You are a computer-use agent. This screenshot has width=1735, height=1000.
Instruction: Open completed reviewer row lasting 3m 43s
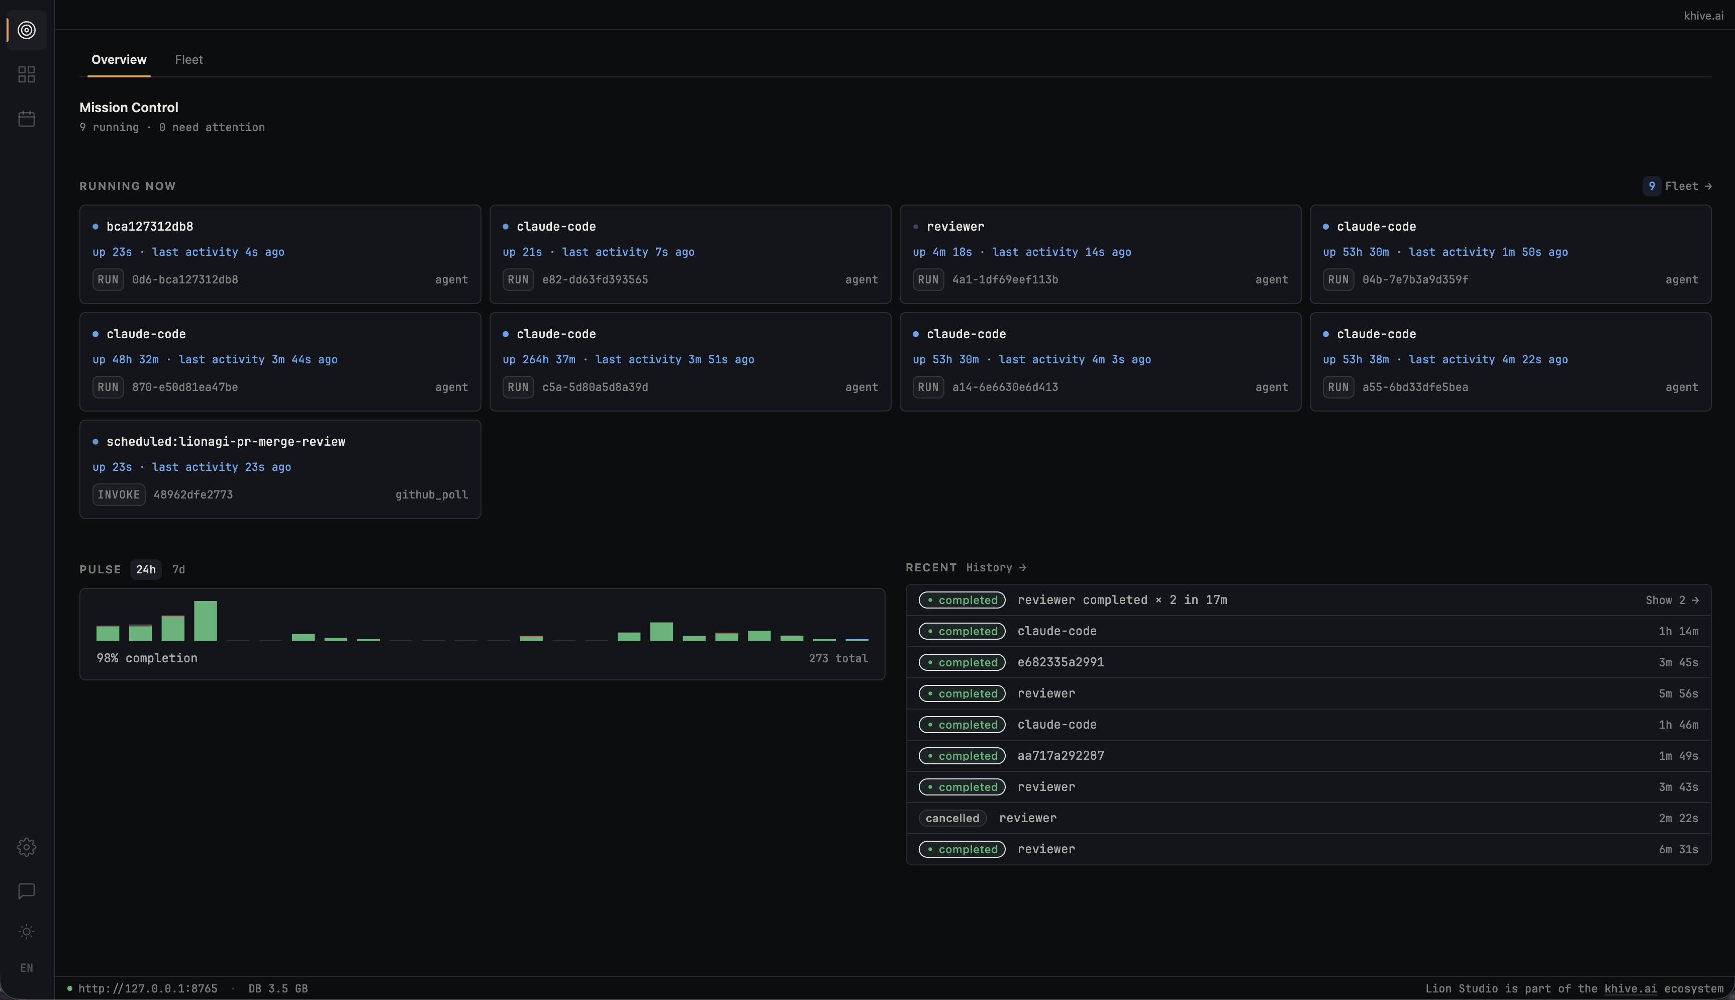(x=1308, y=787)
